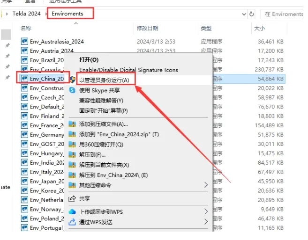The width and height of the screenshot is (308, 240).
Task: Click the Env_Brazil file icon
Action: [24, 60]
